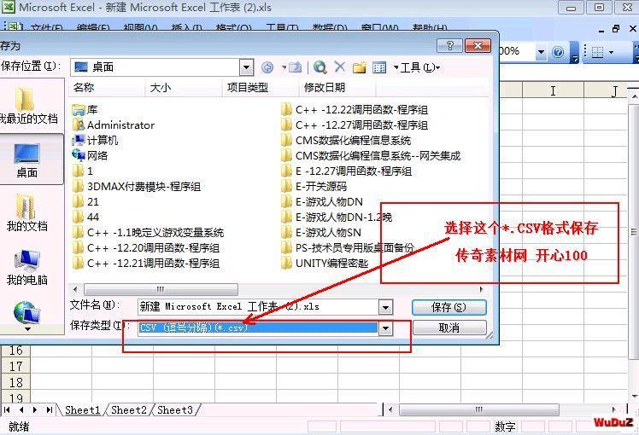Select C++ -12.22调用函数-程序组 folder

355,110
